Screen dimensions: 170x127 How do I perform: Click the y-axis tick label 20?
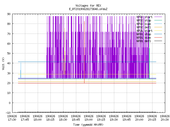[9, 83]
